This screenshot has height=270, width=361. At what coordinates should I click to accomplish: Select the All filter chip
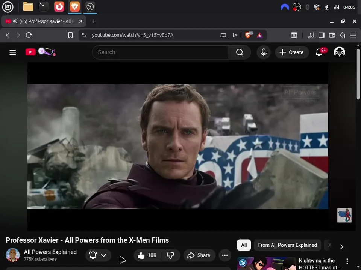click(x=244, y=245)
